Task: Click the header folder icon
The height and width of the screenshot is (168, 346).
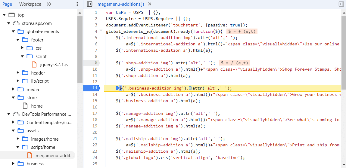Action: pyautogui.click(x=25, y=73)
